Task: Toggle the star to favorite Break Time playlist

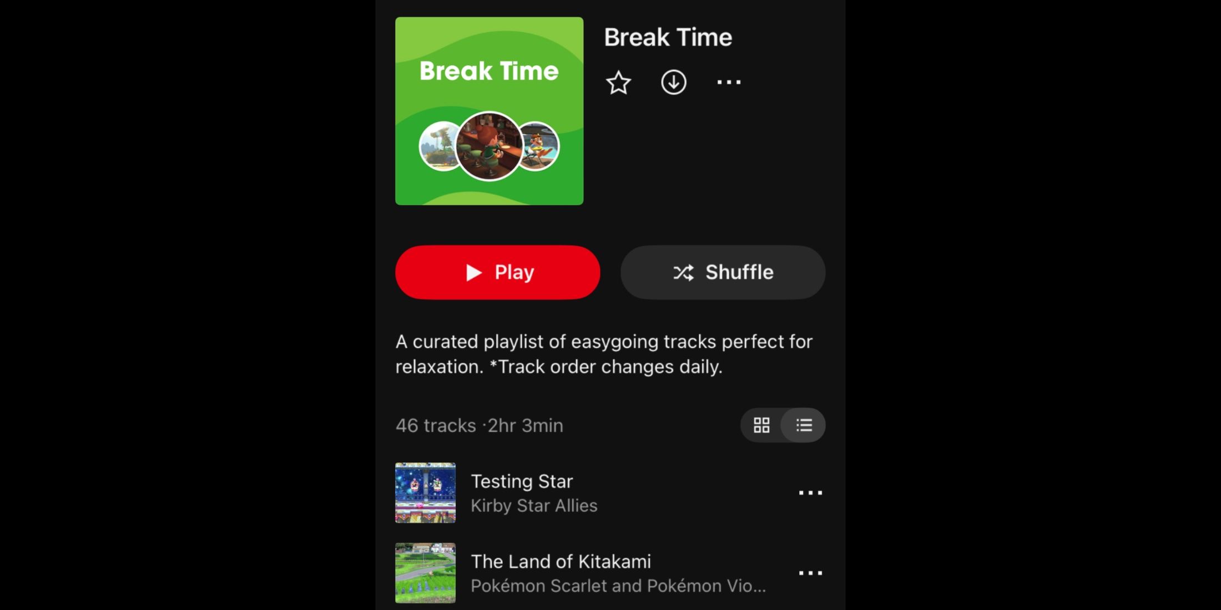Action: point(619,83)
